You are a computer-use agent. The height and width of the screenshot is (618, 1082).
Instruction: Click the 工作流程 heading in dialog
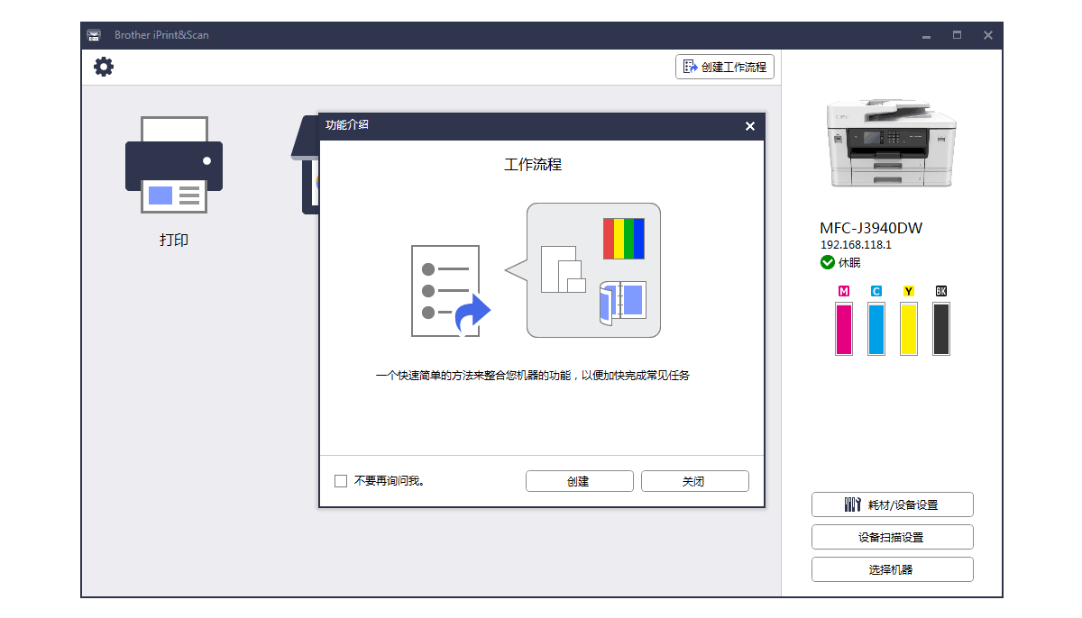pos(533,165)
